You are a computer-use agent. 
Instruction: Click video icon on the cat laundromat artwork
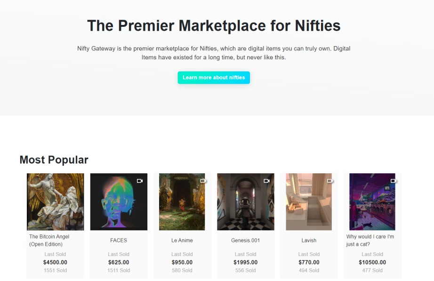tap(394, 181)
